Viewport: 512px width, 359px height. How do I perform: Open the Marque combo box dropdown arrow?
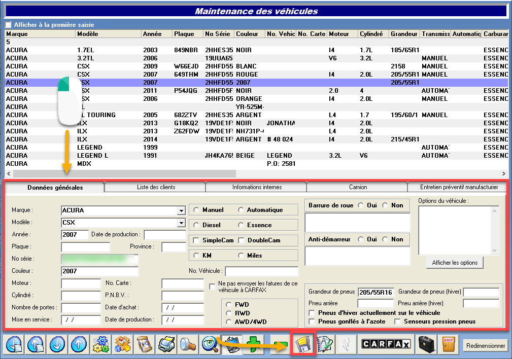181,210
